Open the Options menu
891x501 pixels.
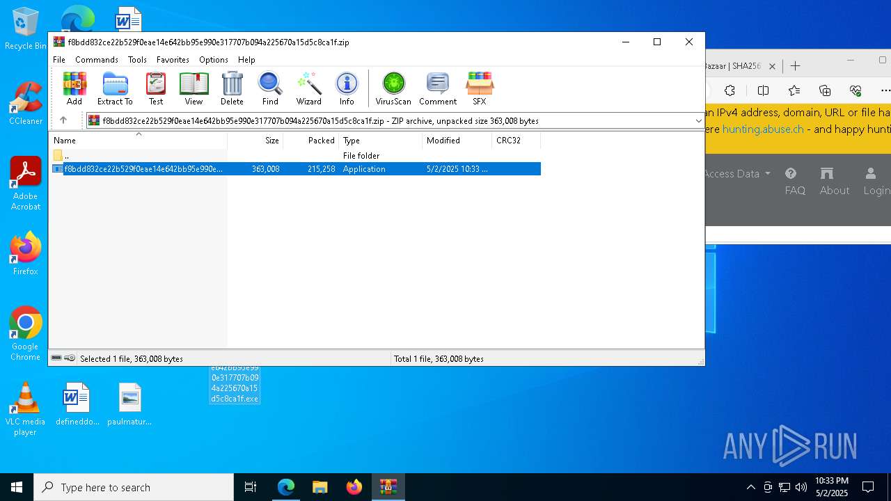click(x=214, y=60)
